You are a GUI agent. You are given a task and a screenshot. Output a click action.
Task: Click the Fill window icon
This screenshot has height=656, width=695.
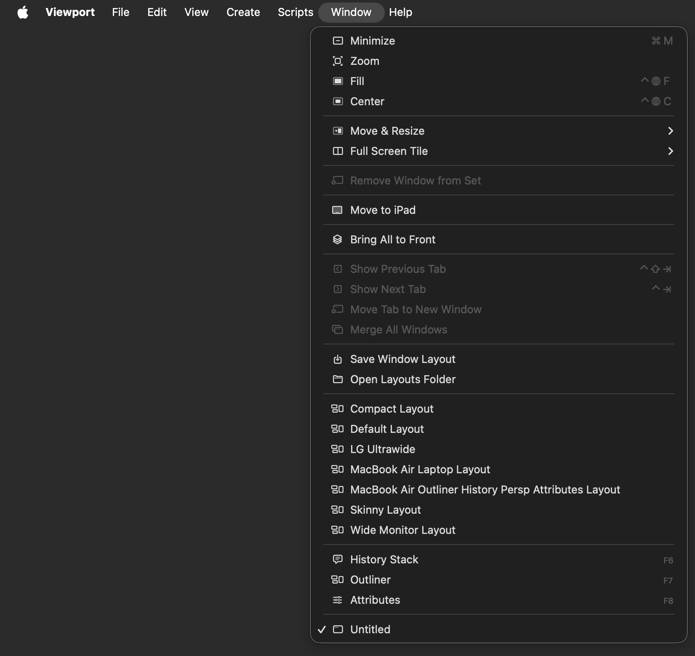338,81
